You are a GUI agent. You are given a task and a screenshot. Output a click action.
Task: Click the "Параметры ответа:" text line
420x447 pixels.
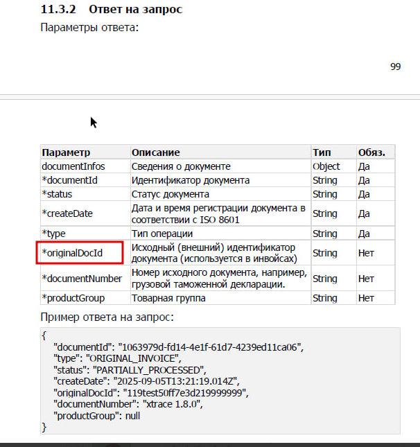pos(89,28)
